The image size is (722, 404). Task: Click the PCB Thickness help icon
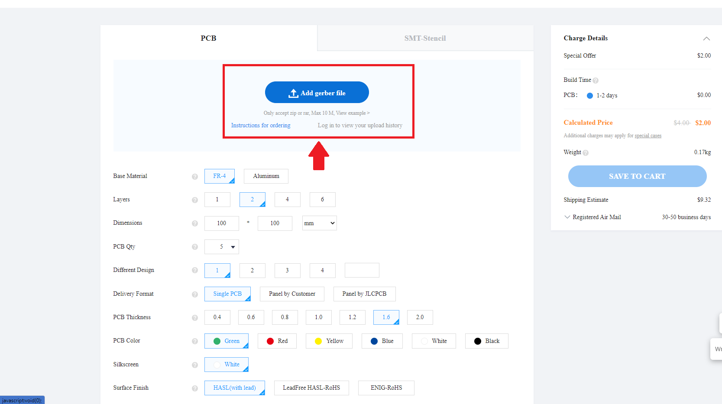pyautogui.click(x=195, y=317)
